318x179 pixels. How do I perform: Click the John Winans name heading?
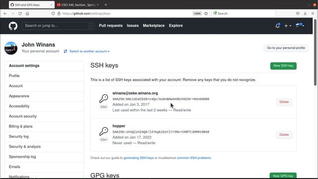(x=38, y=45)
